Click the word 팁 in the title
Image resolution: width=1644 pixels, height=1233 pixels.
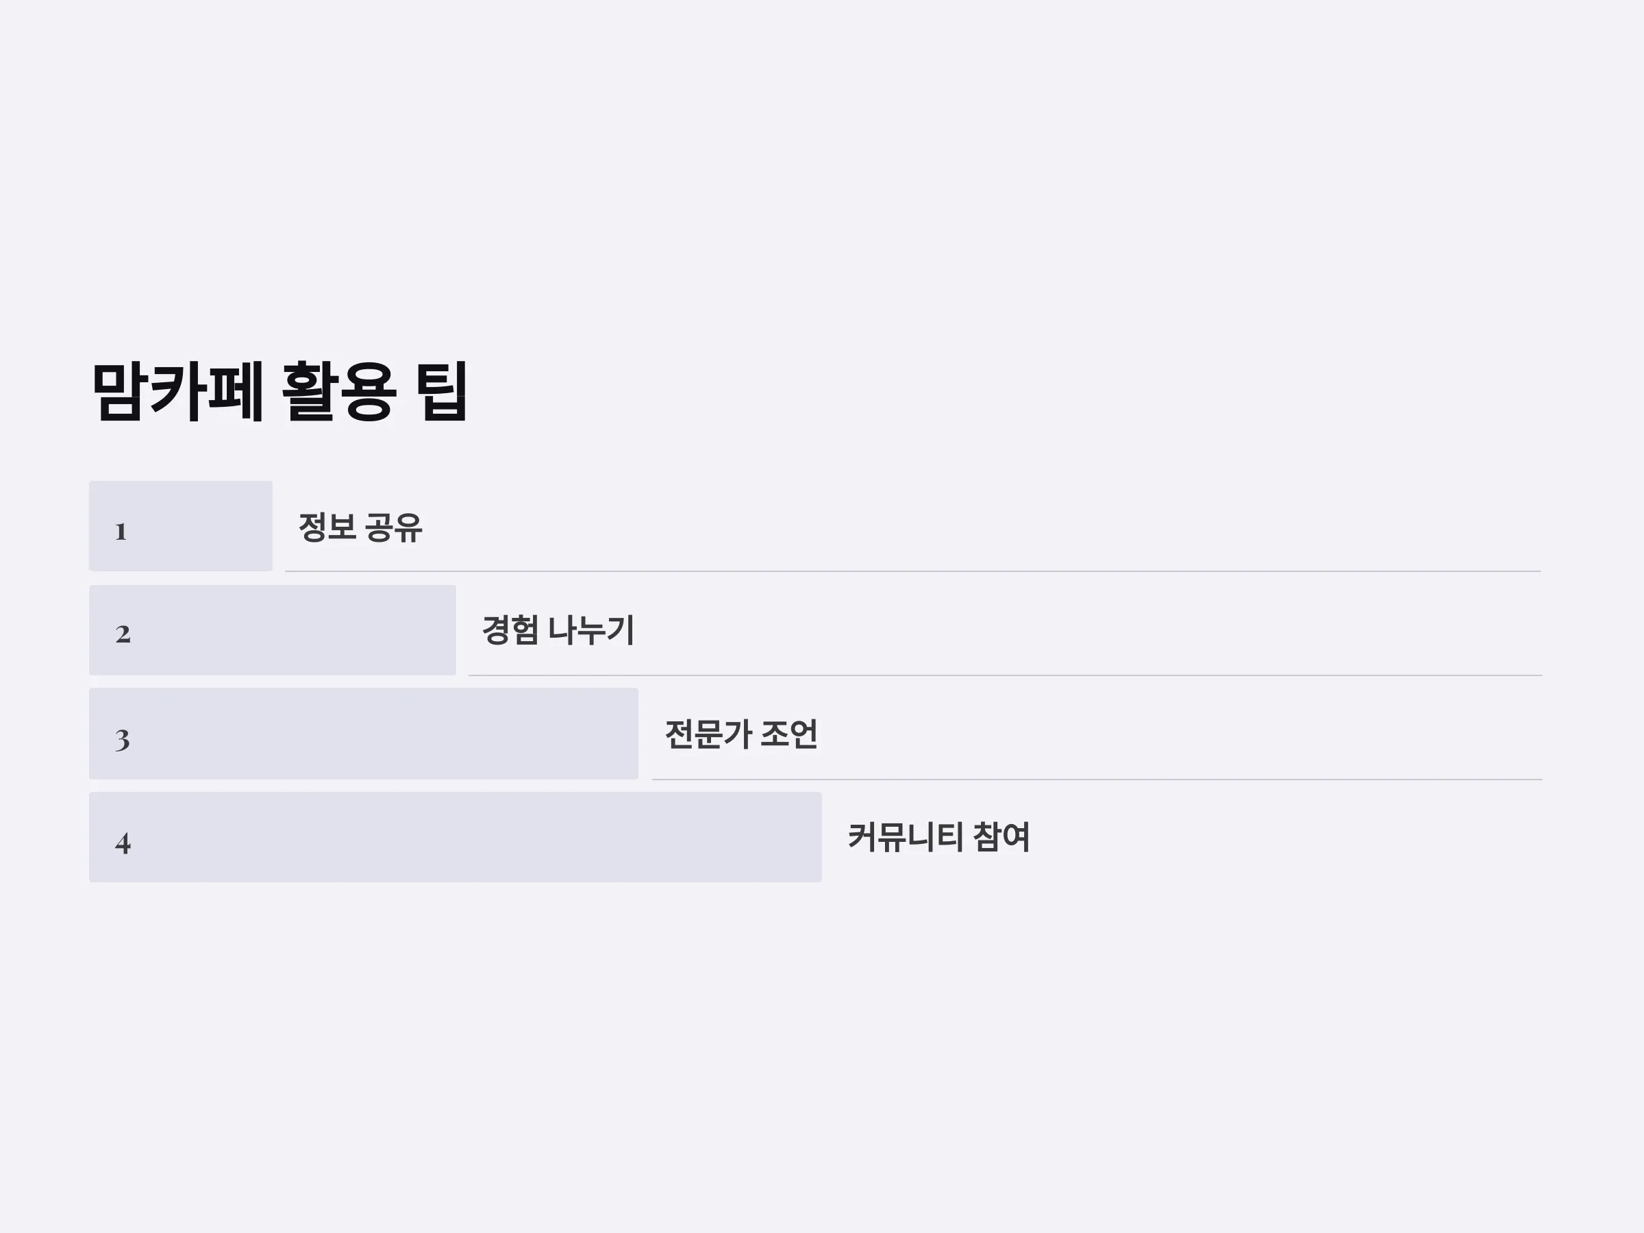point(441,391)
